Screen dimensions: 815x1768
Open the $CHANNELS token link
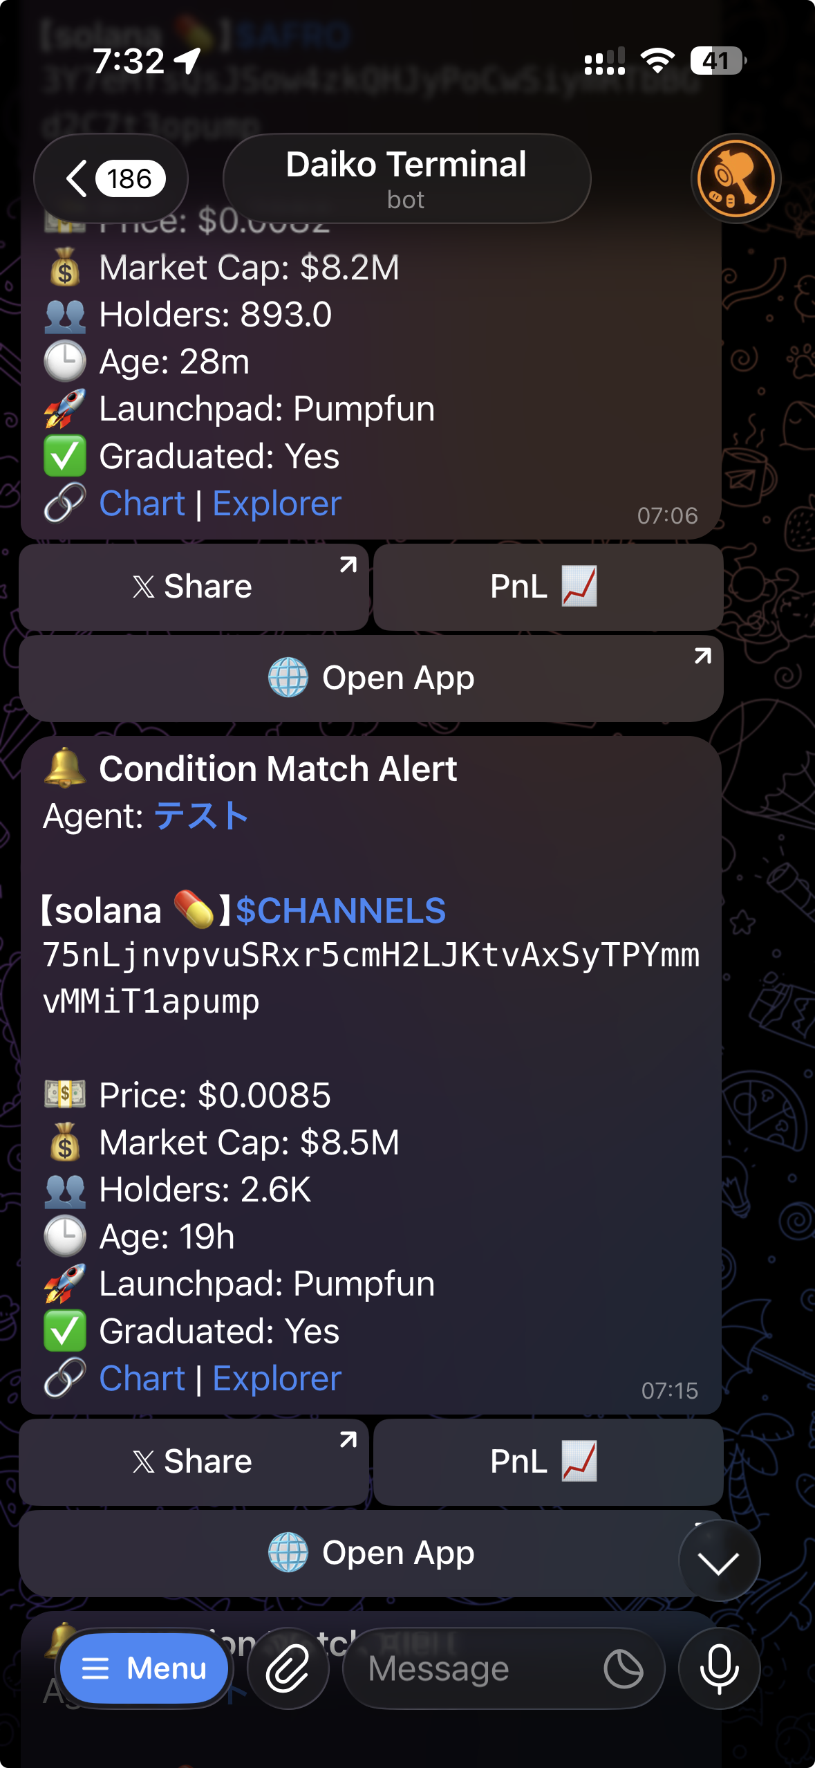pyautogui.click(x=339, y=911)
